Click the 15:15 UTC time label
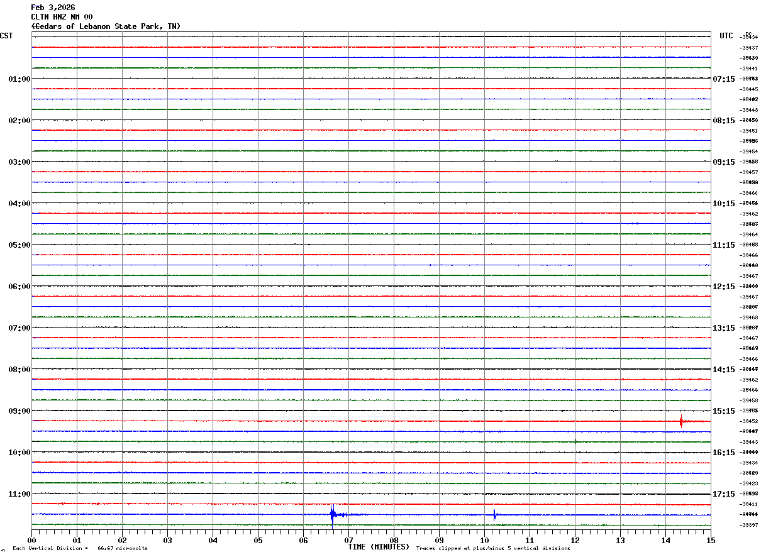The height and width of the screenshot is (557, 761). coord(724,411)
